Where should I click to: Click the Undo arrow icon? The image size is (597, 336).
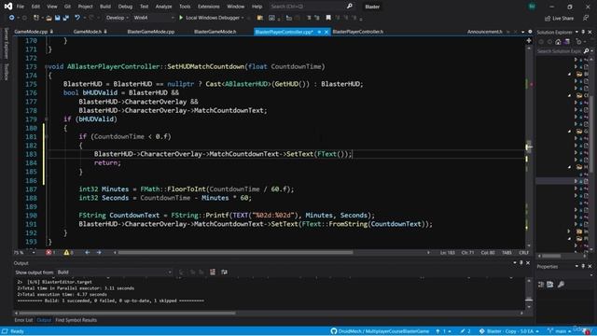tap(77, 18)
